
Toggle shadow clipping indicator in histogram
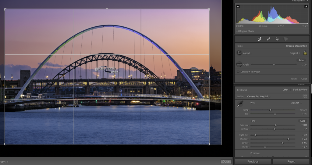(238, 6)
